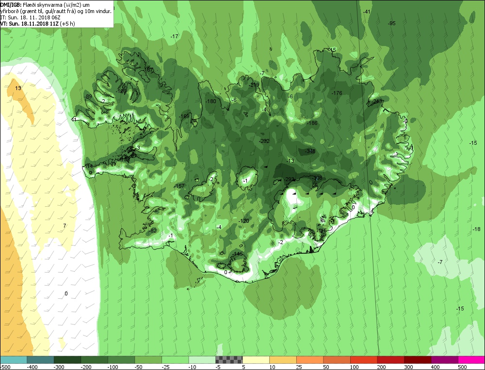Click the cyan legend swatch between -500 and -400
Viewport: 485px width, 370px height.
[x=13, y=360]
